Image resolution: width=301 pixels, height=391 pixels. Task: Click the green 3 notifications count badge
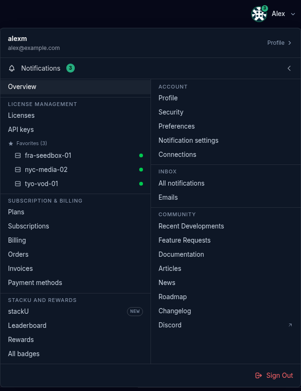coord(71,68)
